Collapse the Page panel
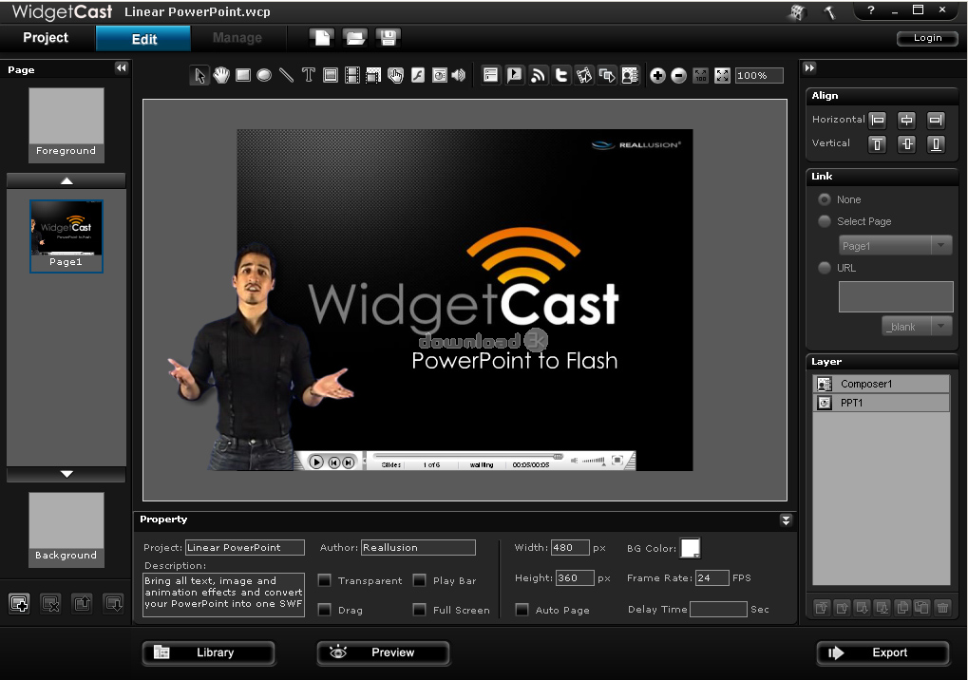 click(x=121, y=67)
